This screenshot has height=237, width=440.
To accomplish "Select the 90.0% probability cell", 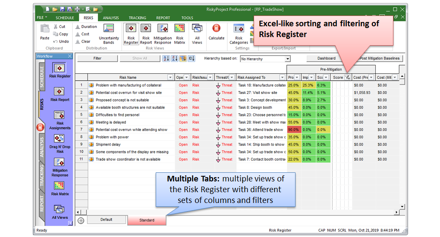I will [x=294, y=130].
